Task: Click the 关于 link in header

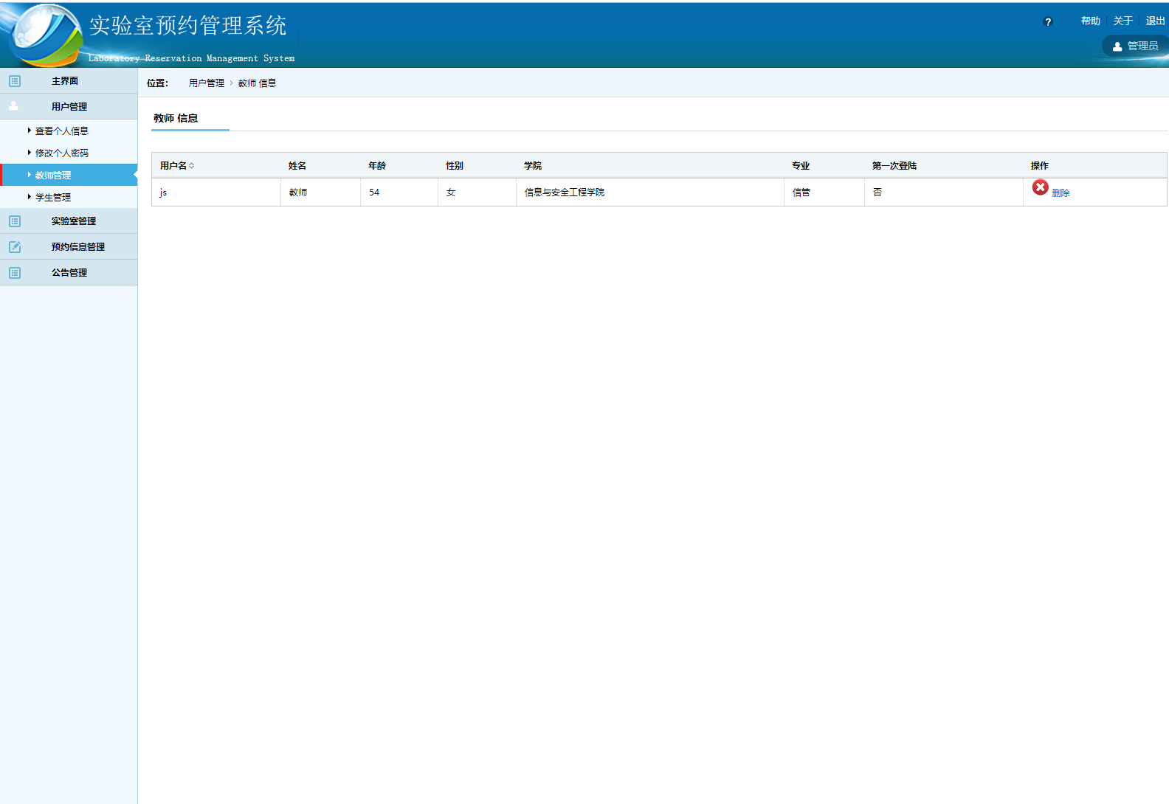Action: click(1123, 21)
